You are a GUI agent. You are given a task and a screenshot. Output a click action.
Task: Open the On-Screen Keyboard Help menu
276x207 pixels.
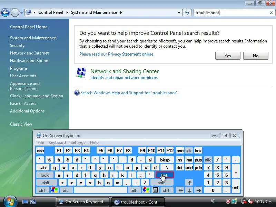(x=94, y=142)
